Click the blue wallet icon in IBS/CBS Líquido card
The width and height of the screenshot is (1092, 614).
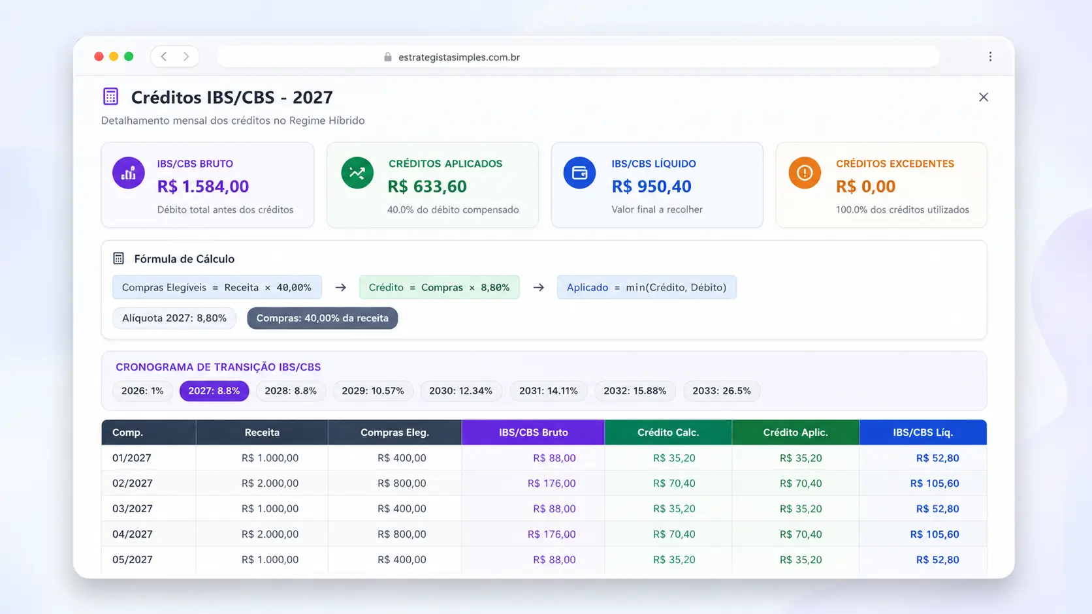tap(579, 173)
